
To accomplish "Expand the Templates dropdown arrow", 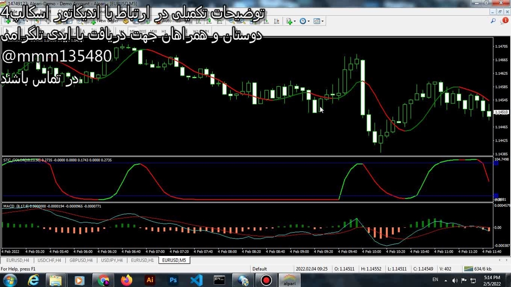I will pyautogui.click(x=323, y=21).
